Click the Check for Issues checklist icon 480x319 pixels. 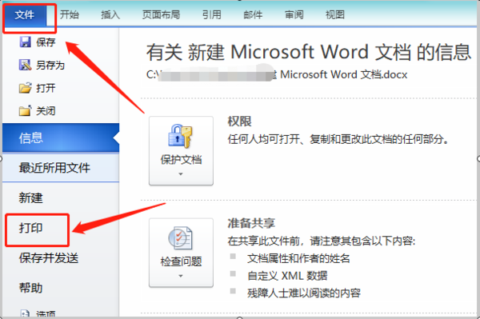point(180,238)
